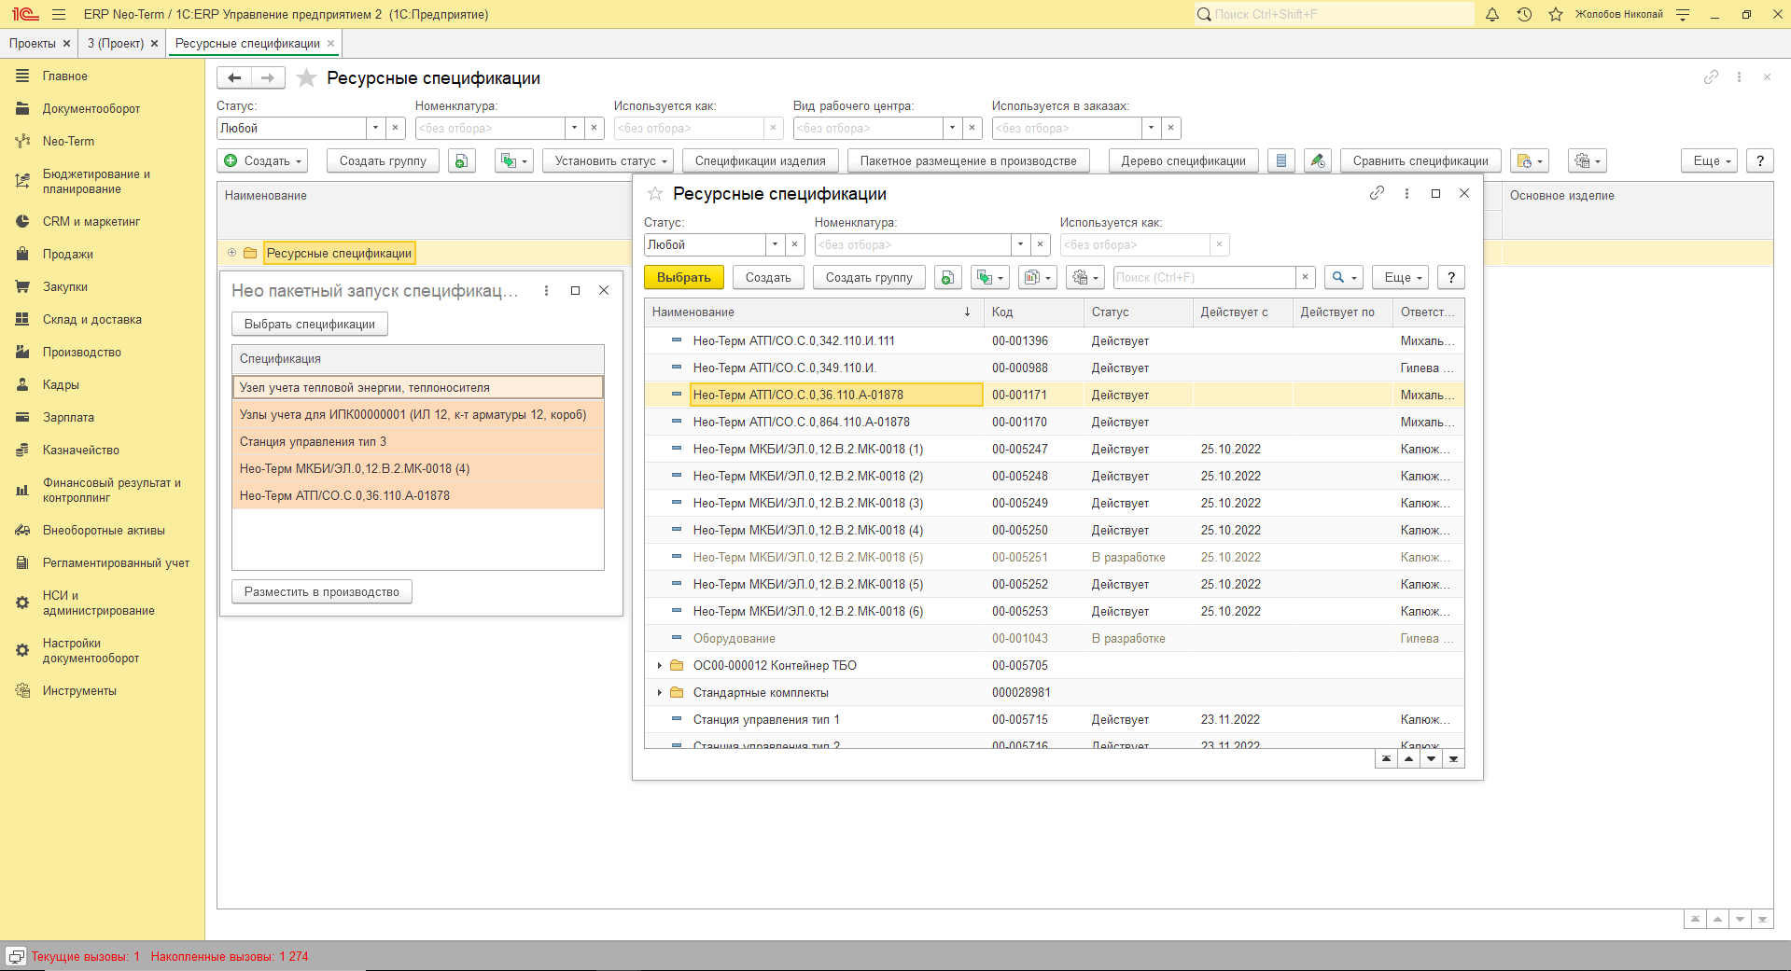Select Станция управления тип 3 in Спецификация list
Screen dimensions: 1791x971
(x=418, y=441)
